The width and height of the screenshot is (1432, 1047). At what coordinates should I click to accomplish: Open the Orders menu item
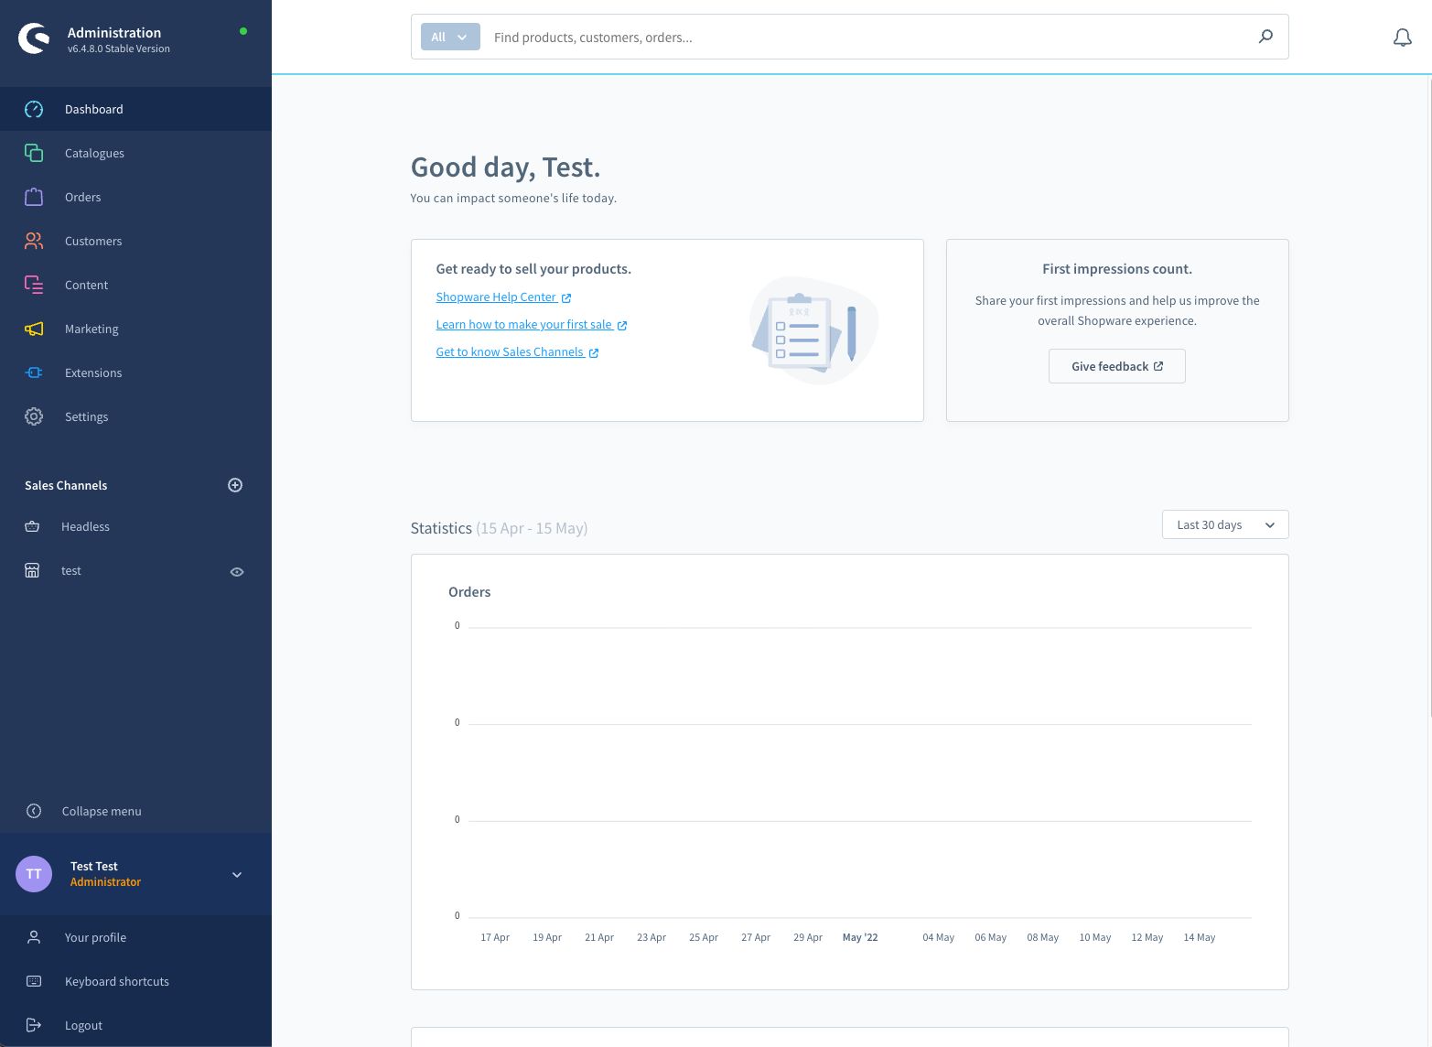point(82,197)
